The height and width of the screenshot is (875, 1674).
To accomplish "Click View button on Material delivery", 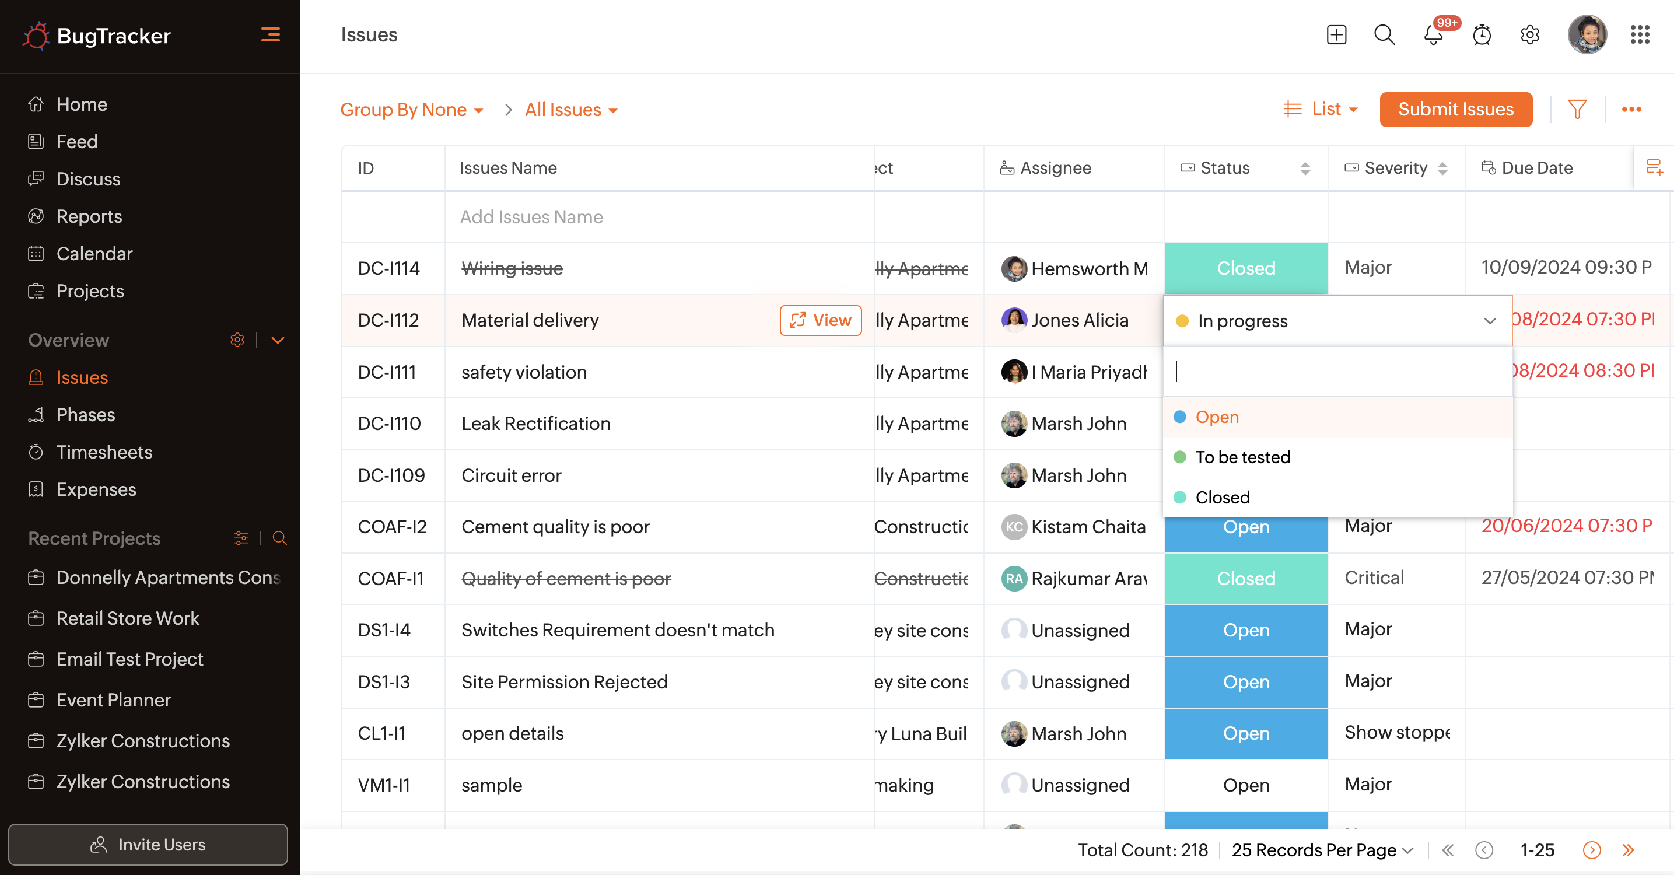I will click(820, 320).
